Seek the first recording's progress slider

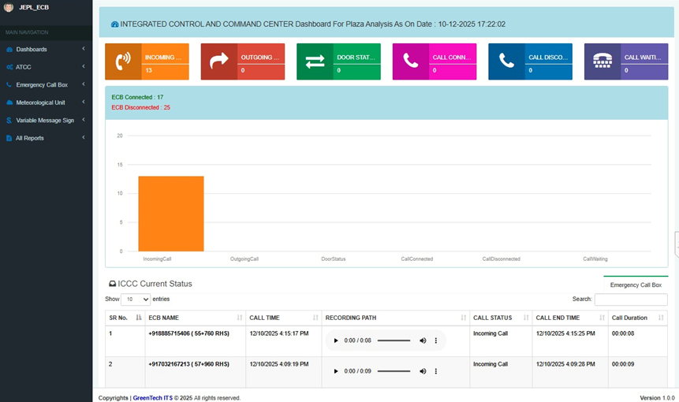click(394, 341)
